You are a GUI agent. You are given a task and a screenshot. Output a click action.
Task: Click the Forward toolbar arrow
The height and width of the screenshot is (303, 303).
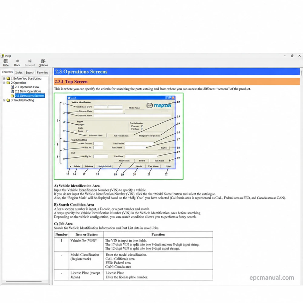[30, 63]
